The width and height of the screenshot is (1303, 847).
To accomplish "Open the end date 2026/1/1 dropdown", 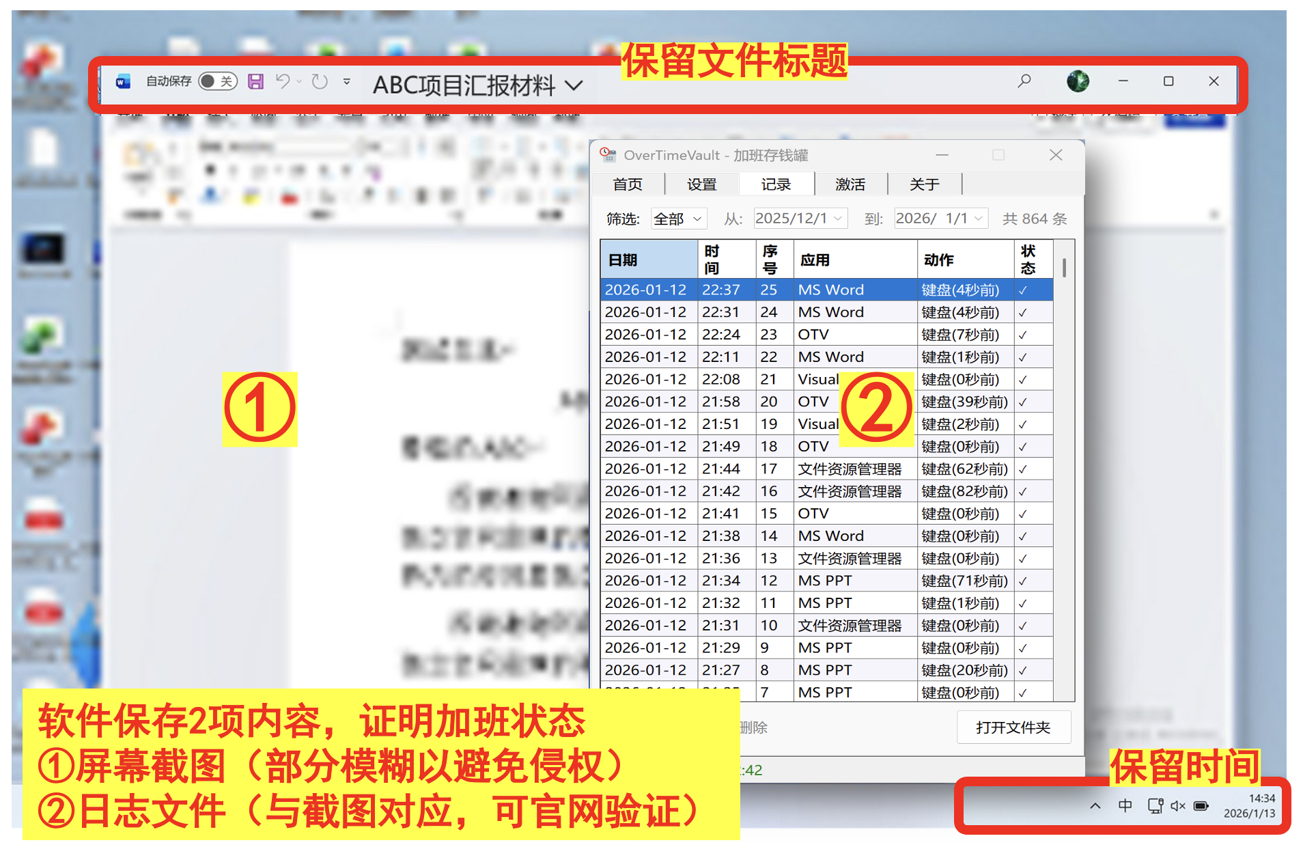I will pyautogui.click(x=940, y=219).
